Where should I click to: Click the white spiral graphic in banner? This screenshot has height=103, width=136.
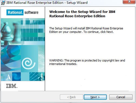[x=29, y=63]
